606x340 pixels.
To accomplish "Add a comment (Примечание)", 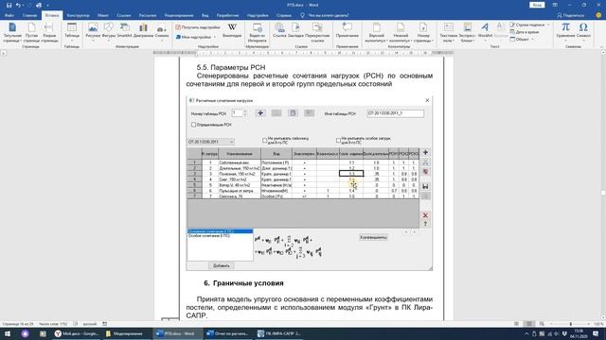I will [x=348, y=30].
